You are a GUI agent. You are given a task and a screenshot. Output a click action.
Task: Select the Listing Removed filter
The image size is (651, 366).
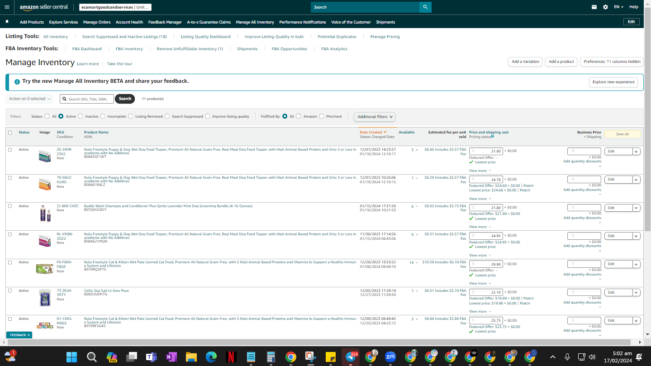131,116
